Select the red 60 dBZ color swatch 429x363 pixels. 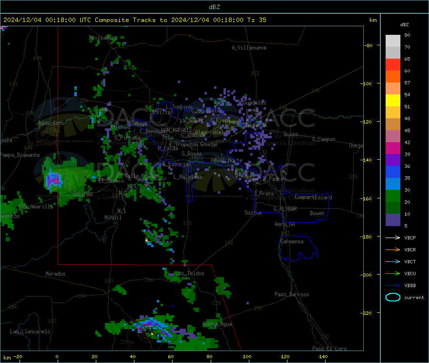(393, 64)
